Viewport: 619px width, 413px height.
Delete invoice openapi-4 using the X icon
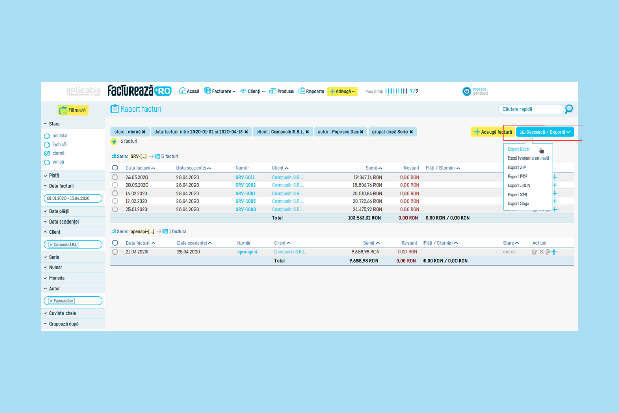click(x=541, y=252)
